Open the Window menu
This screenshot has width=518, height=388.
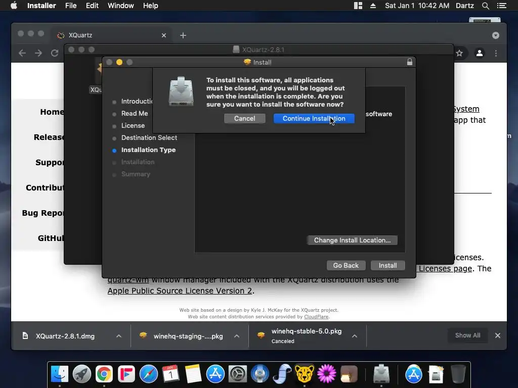pyautogui.click(x=120, y=6)
